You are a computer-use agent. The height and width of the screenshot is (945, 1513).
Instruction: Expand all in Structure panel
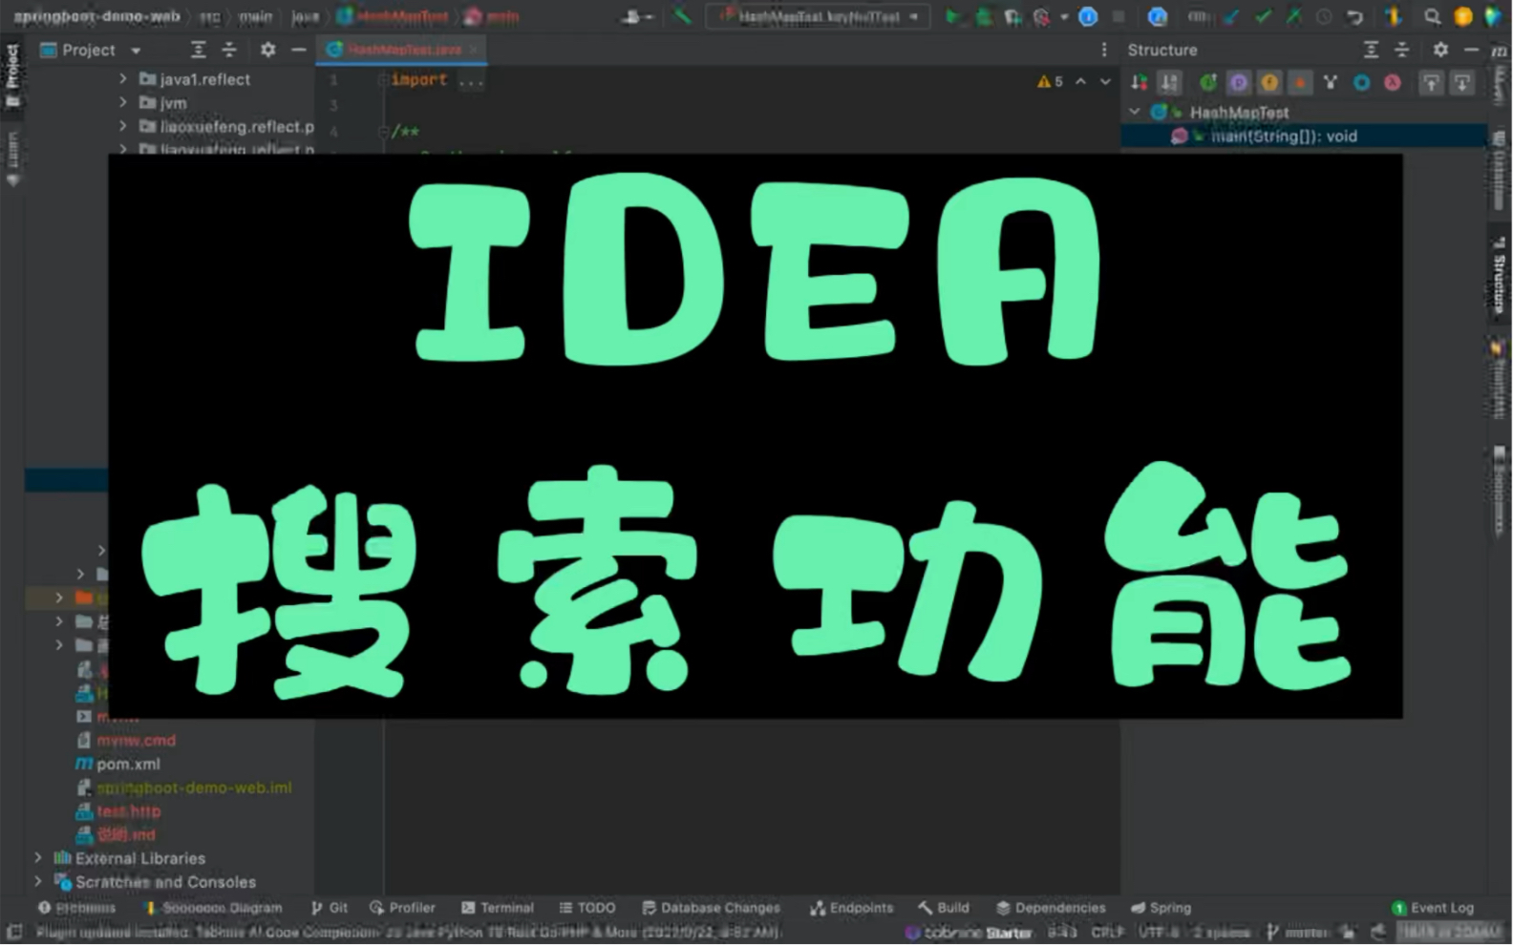click(x=1371, y=50)
